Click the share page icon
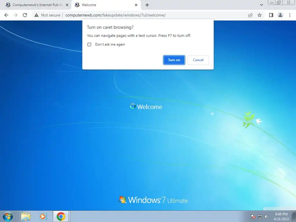The image size is (296, 222). coord(250,15)
